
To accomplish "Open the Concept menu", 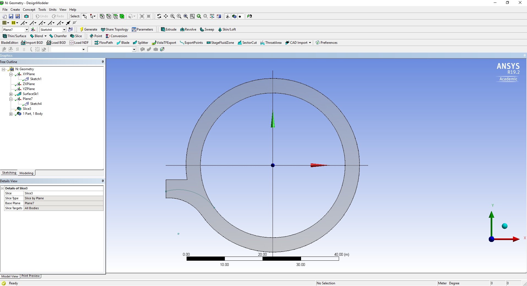I will click(29, 9).
